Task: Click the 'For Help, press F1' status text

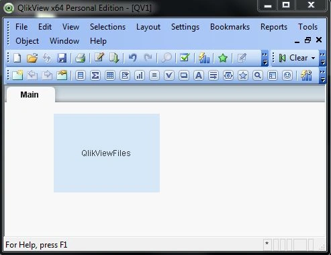Action: tap(36, 245)
